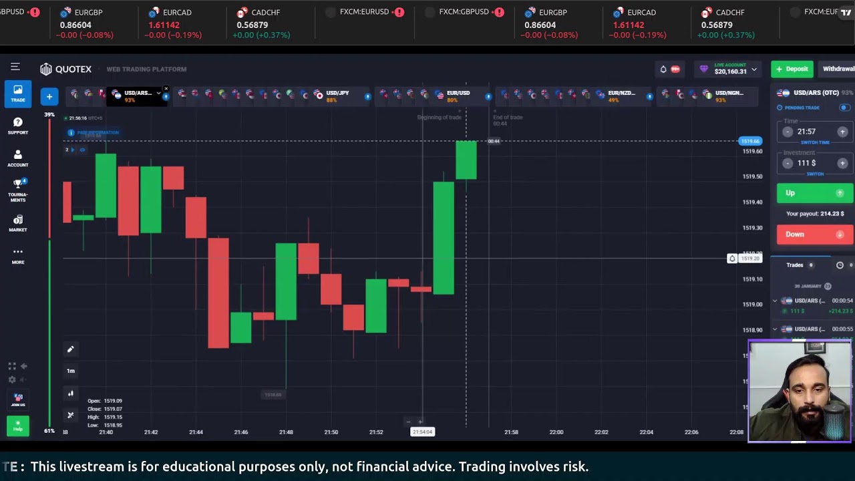Toggle fullscreen mode icon in sidebar

pos(12,366)
